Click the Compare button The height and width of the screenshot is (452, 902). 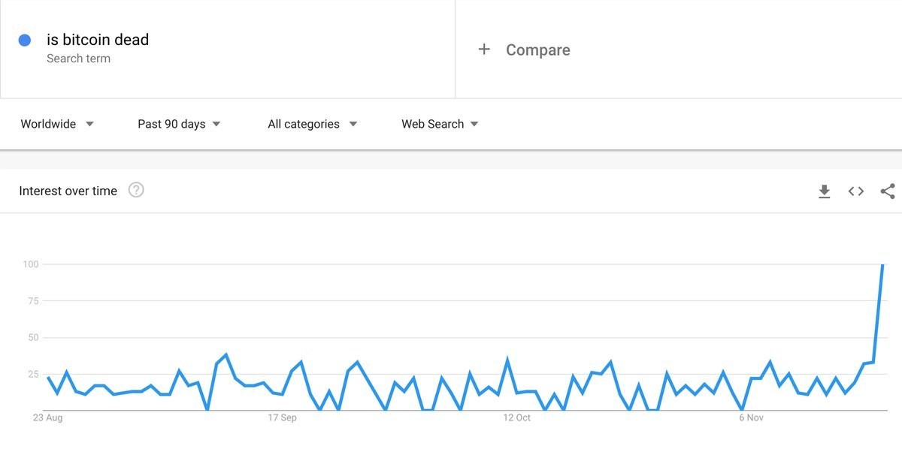(537, 50)
